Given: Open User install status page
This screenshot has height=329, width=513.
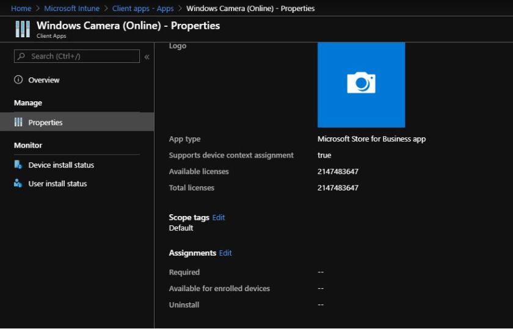Looking at the screenshot, I should 57,184.
